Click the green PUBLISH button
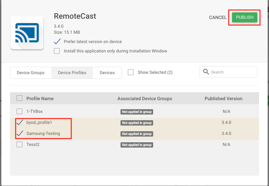 pyautogui.click(x=245, y=17)
